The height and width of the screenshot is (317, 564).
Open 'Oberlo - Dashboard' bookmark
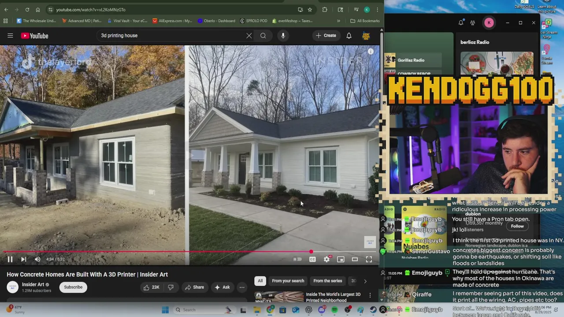(216, 21)
